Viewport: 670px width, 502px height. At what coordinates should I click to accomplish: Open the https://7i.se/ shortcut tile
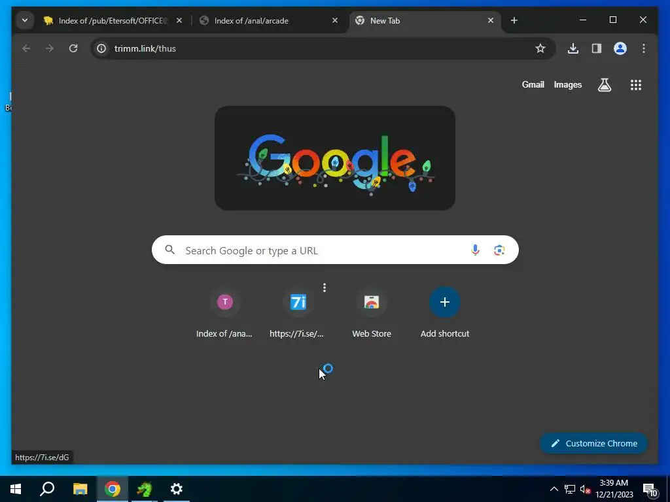point(298,313)
